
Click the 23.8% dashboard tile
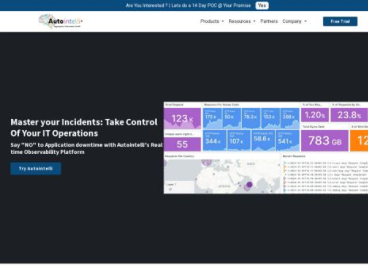[x=349, y=115]
